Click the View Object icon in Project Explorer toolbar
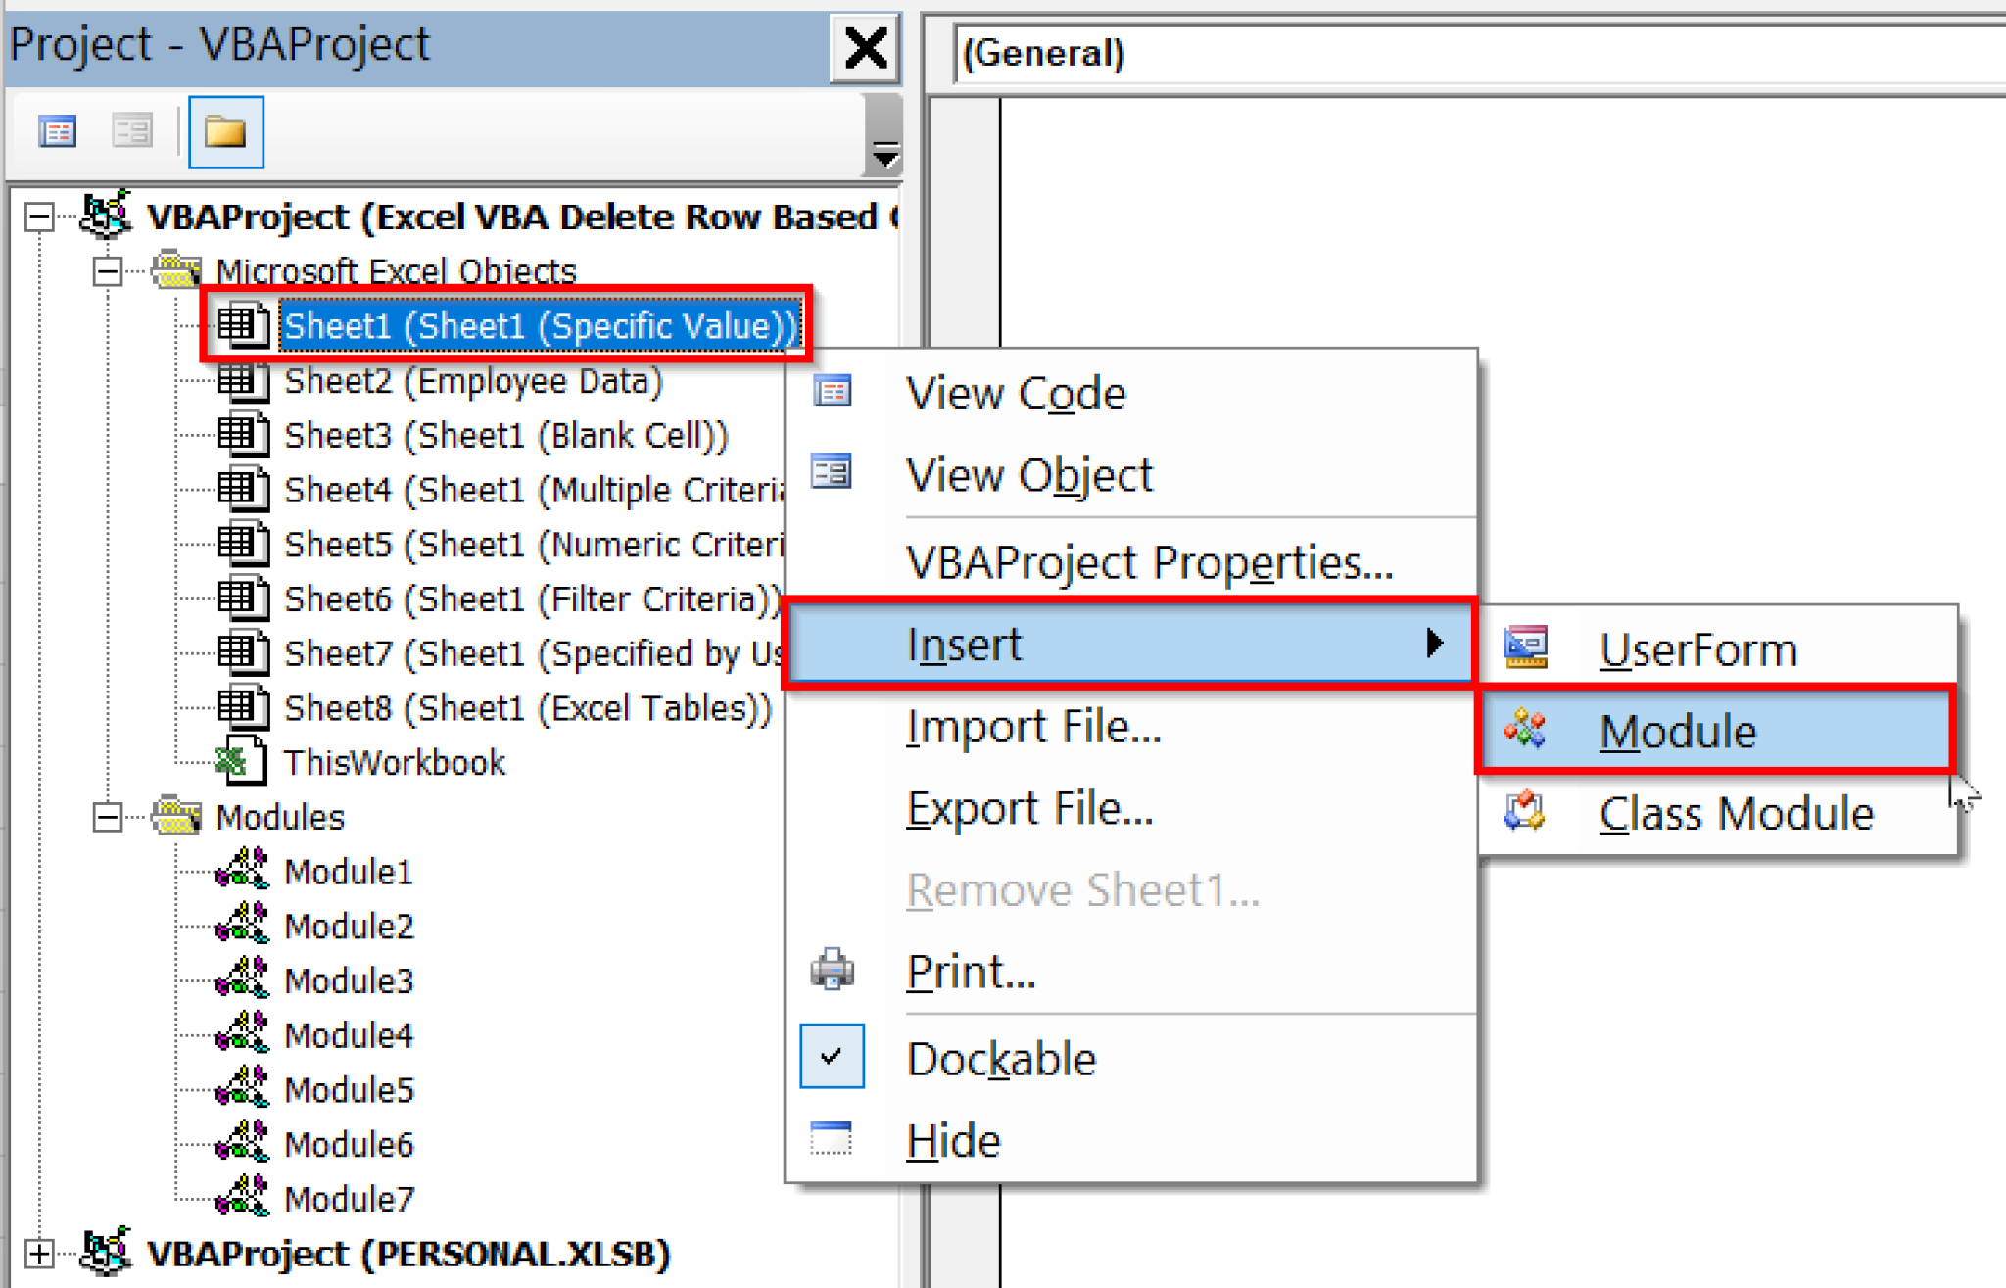 pos(132,129)
